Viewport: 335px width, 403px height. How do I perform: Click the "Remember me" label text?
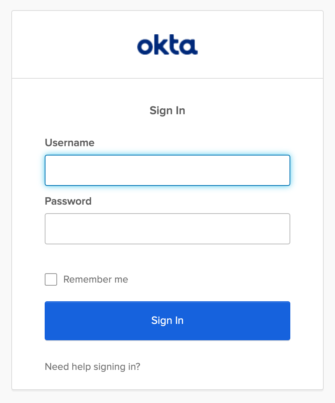point(96,279)
